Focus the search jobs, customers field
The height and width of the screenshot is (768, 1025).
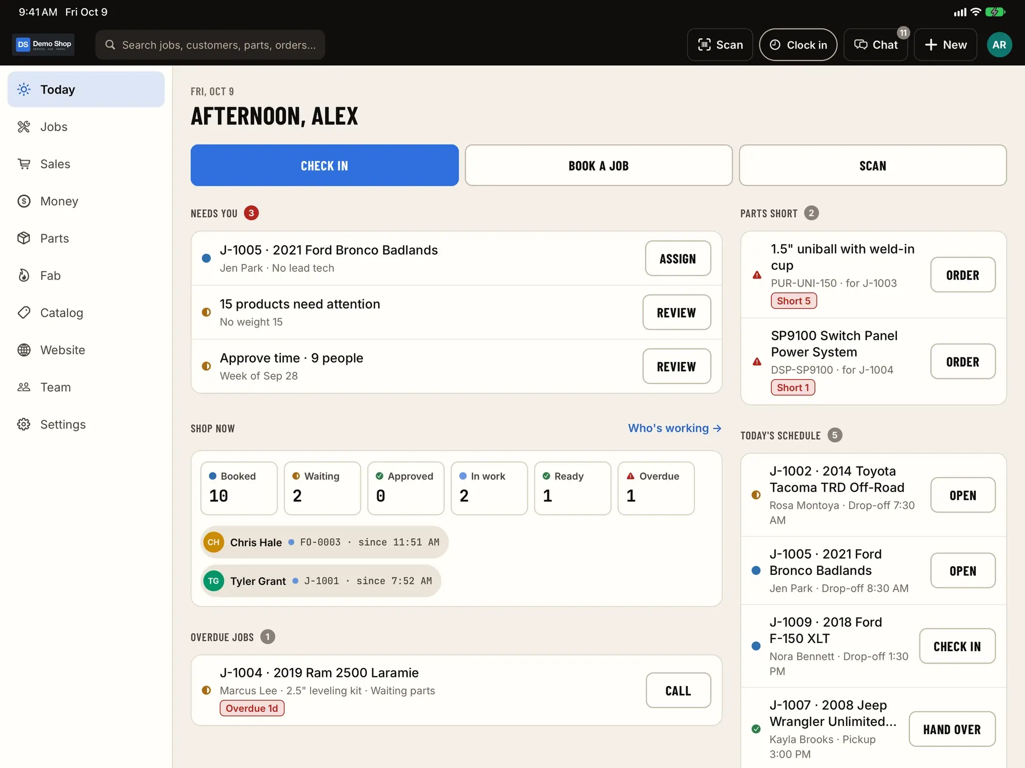(210, 45)
